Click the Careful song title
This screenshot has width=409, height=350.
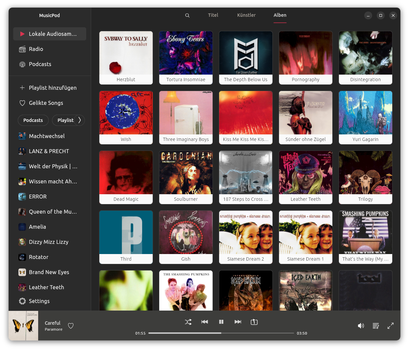tap(53, 323)
